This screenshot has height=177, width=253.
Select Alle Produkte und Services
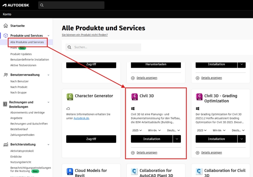[x=27, y=42]
